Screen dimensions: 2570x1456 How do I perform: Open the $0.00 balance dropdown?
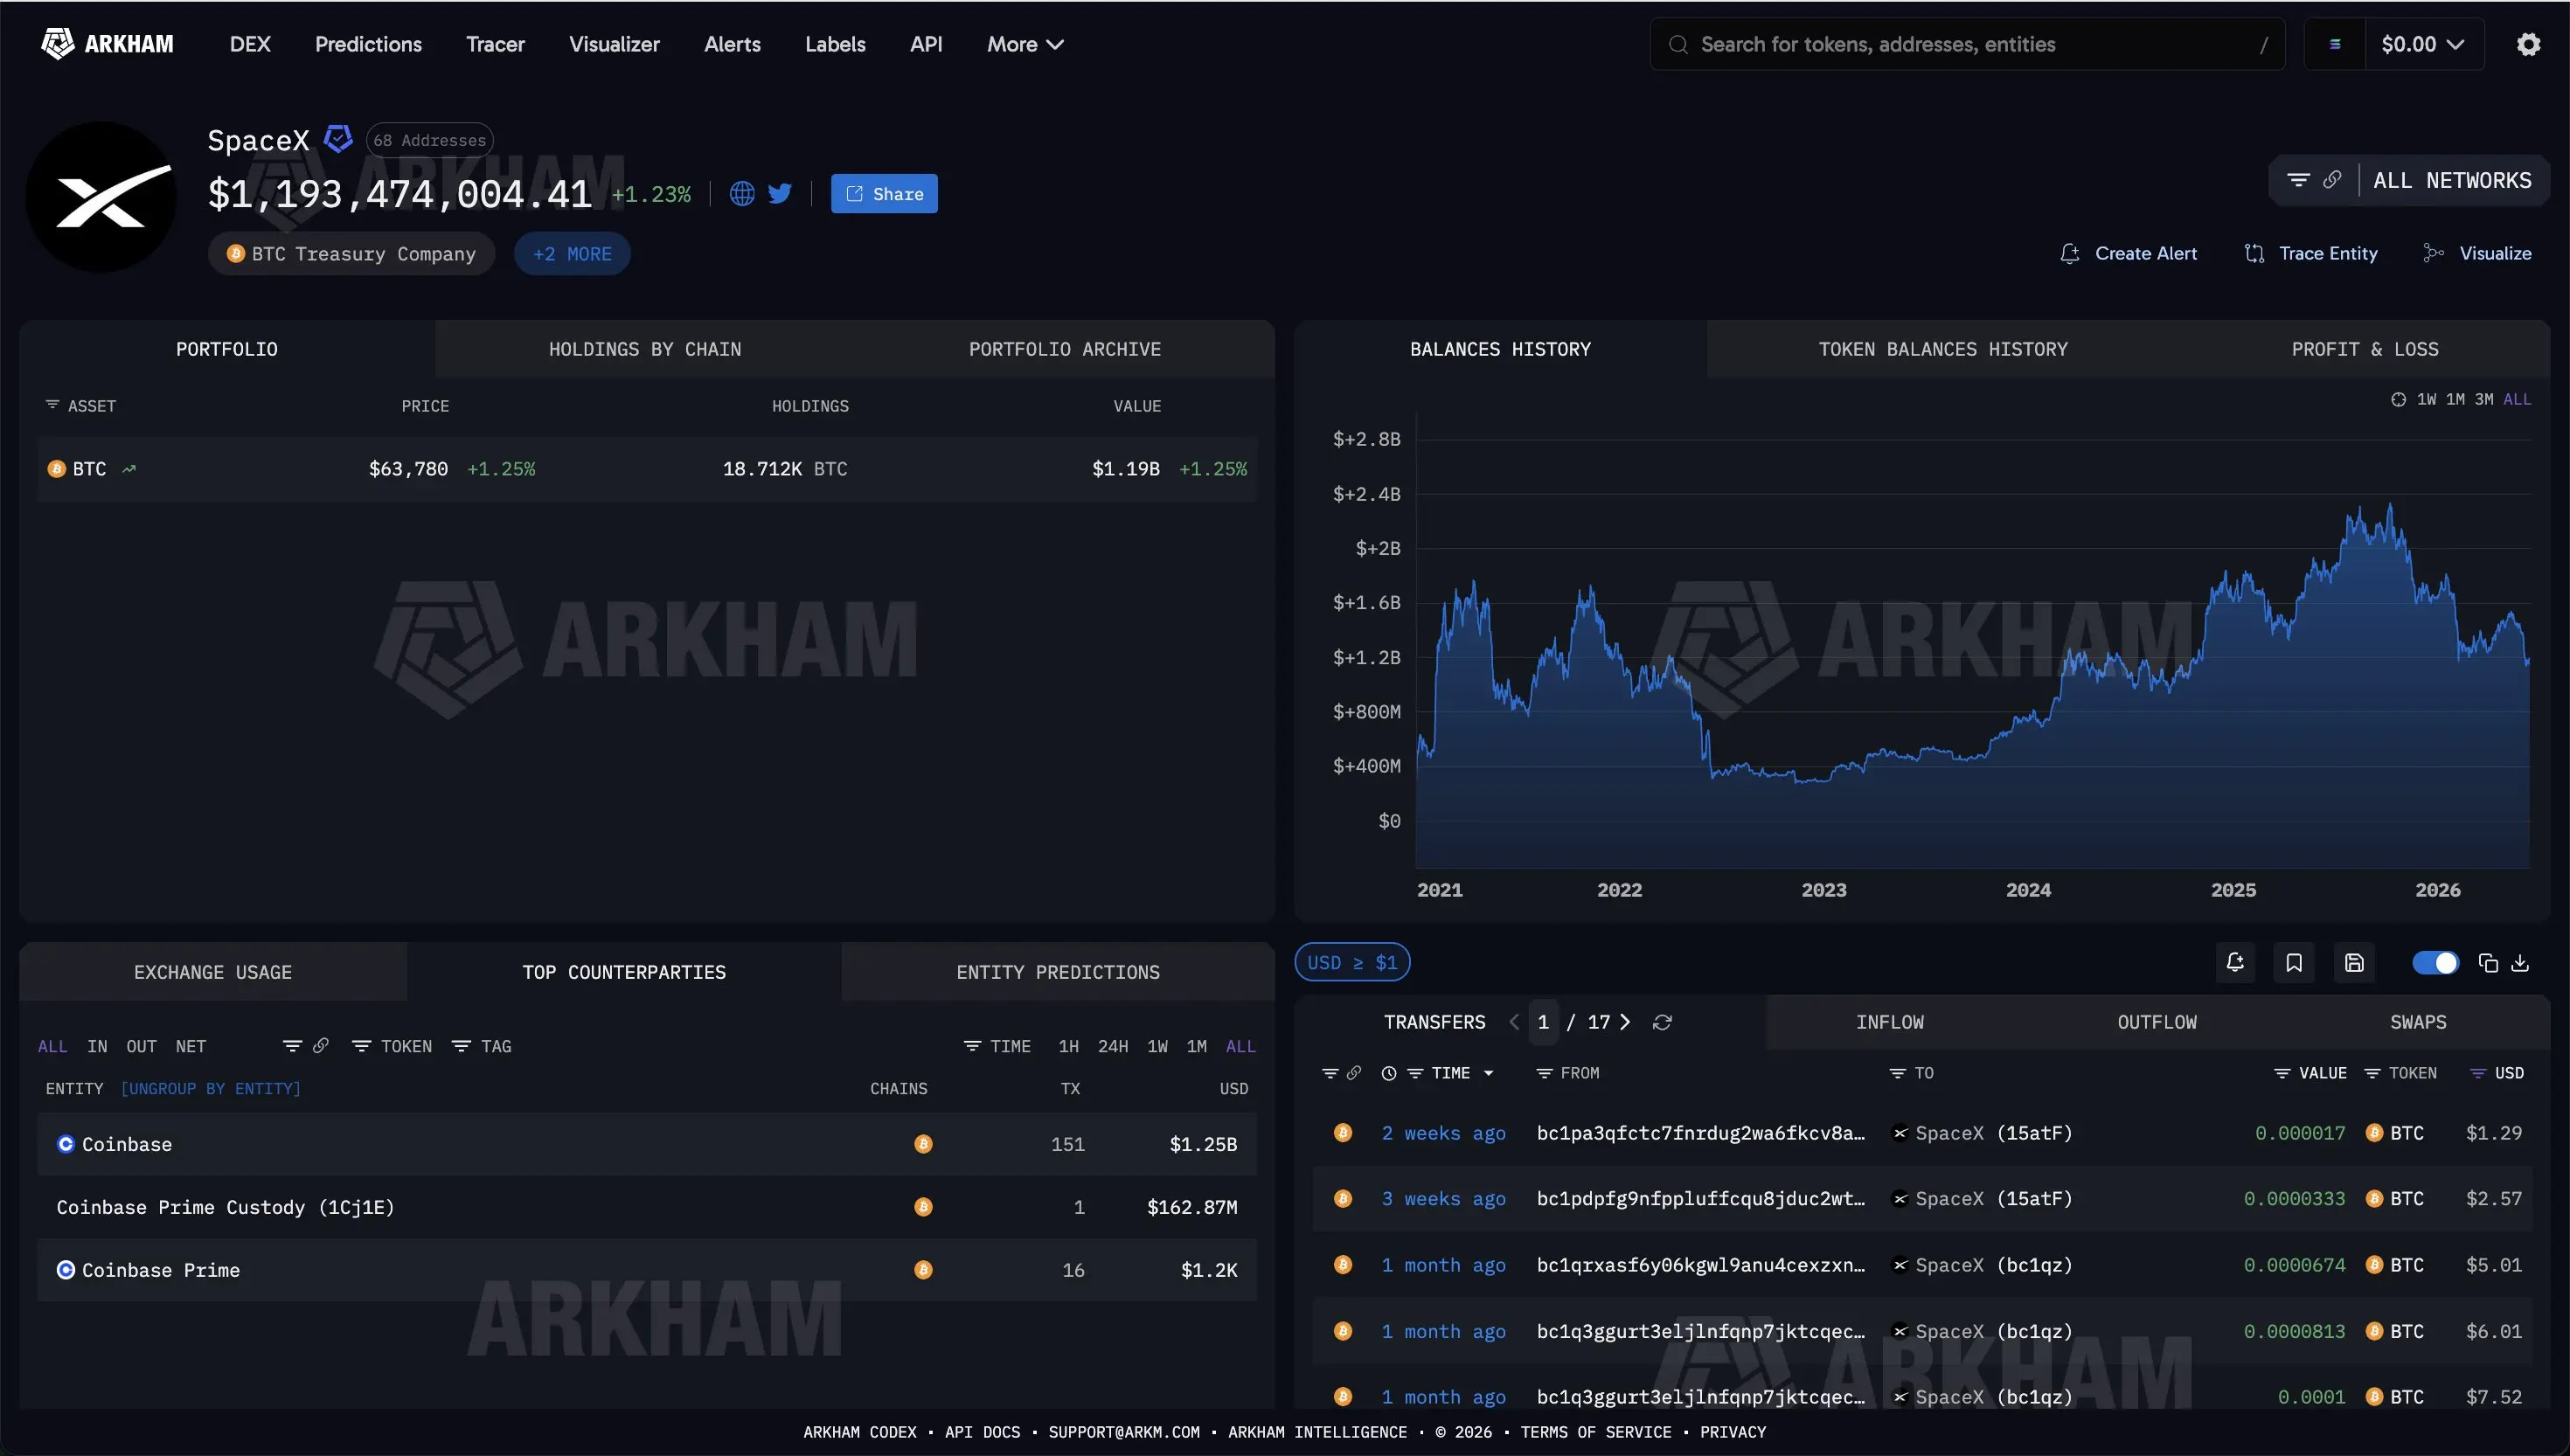(x=2423, y=44)
